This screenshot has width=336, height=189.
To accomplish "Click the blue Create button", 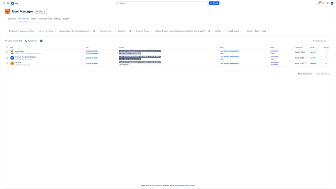I will 214,3.
